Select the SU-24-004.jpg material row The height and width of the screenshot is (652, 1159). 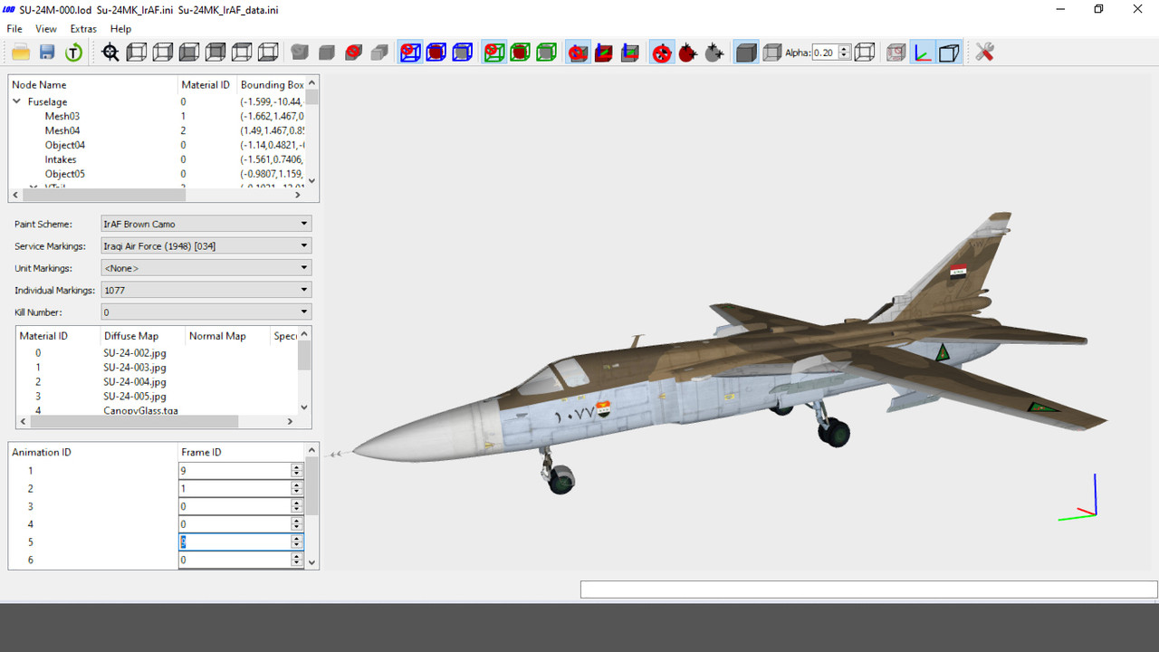135,382
